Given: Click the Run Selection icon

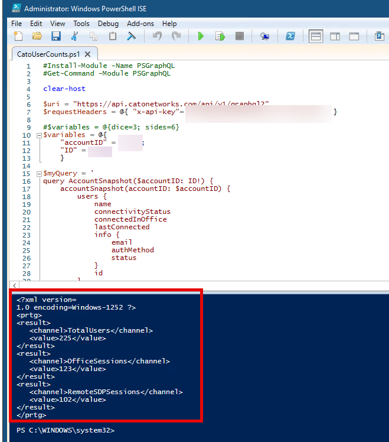Looking at the screenshot, I should point(220,37).
